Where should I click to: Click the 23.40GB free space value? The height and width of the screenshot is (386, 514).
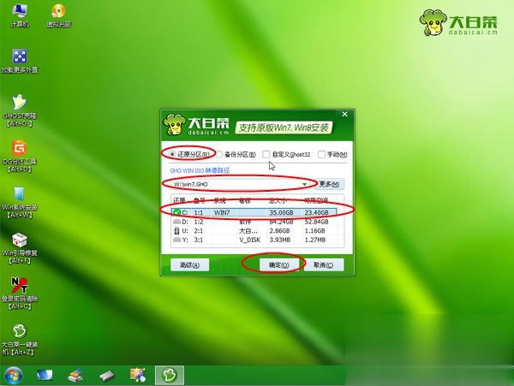(x=316, y=212)
